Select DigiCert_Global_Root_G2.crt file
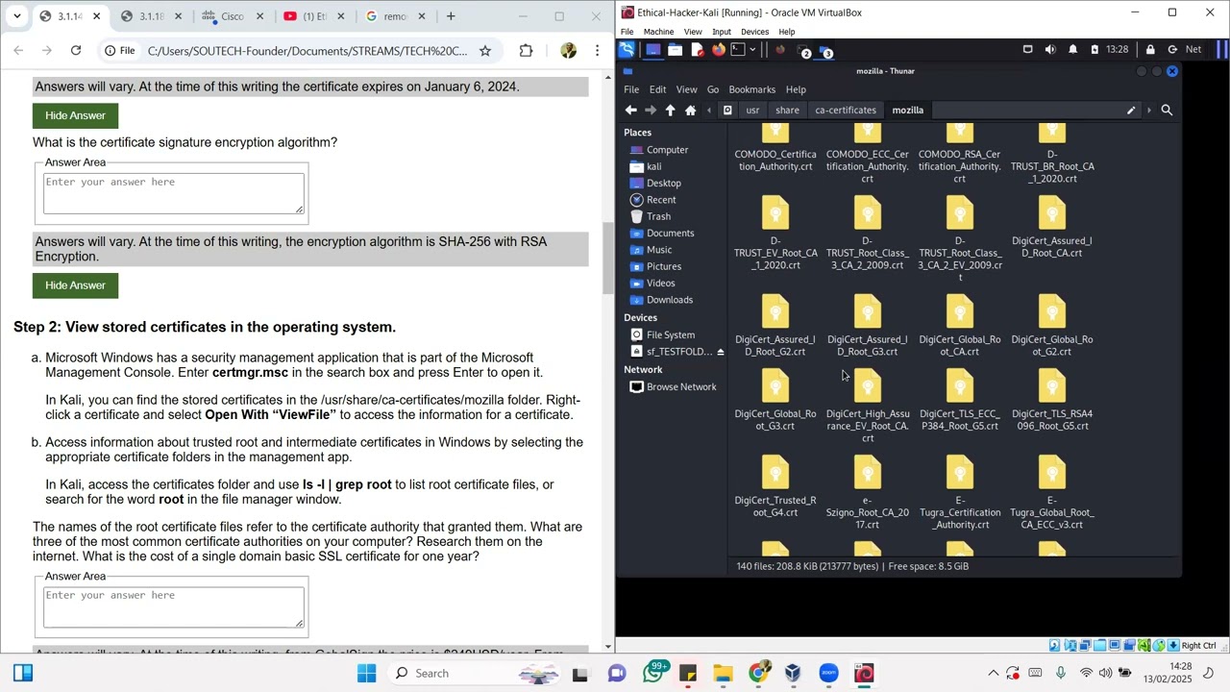 [x=1052, y=326]
